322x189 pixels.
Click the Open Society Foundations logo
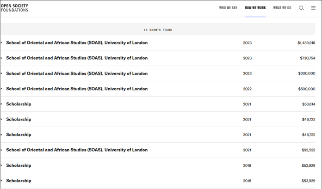point(14,8)
